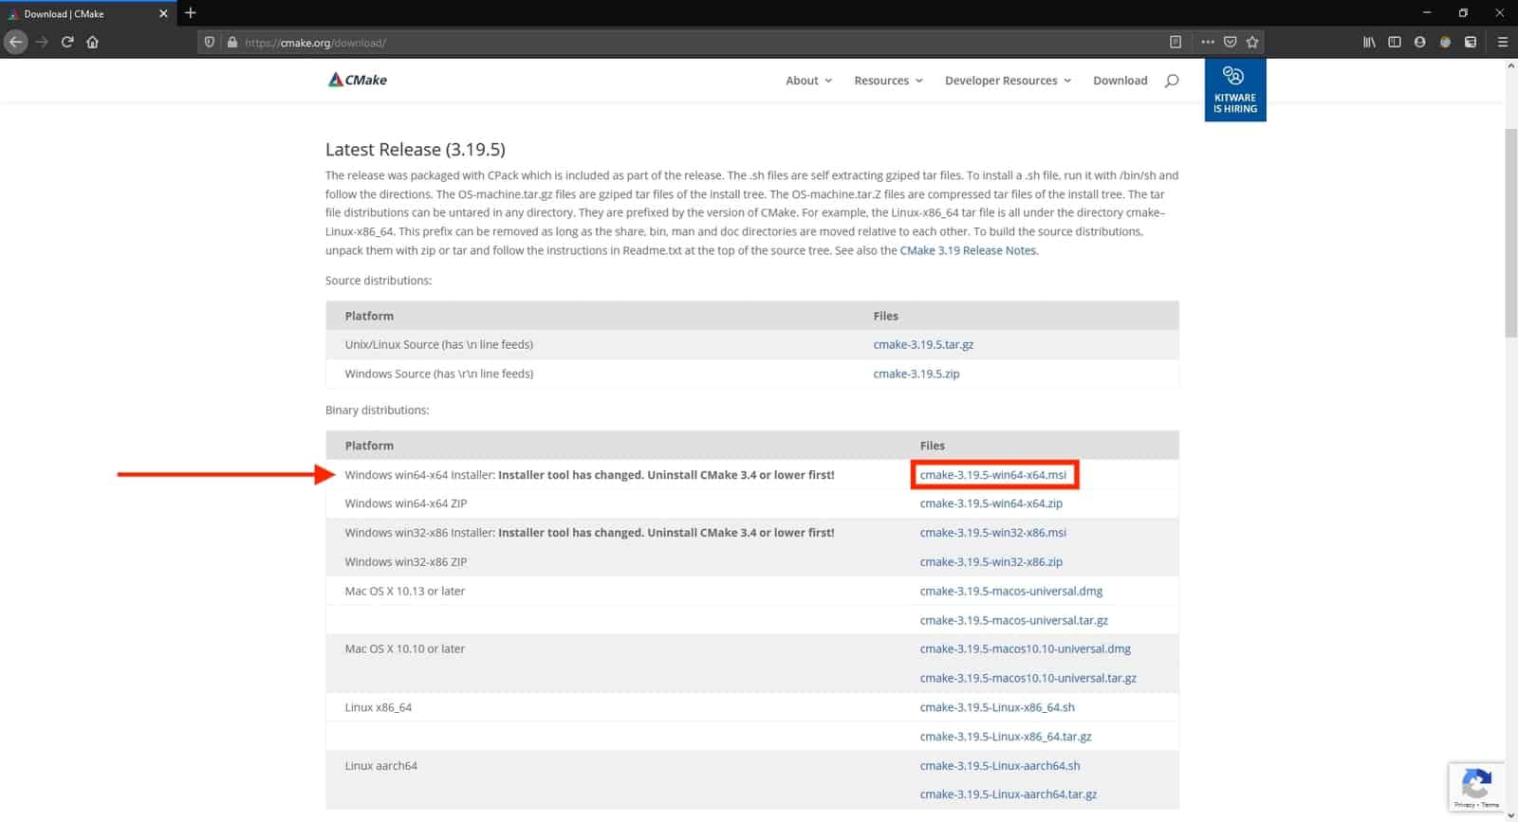The height and width of the screenshot is (822, 1518).
Task: Download cmake-3.19.5-macos10.10-universal.dmg
Action: click(x=1026, y=648)
